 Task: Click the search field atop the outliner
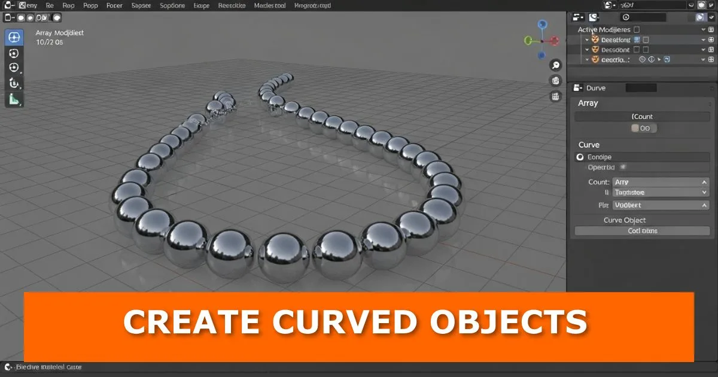point(643,17)
